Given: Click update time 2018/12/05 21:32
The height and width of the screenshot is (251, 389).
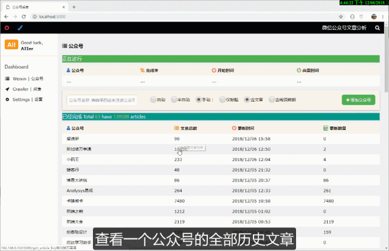Looking at the screenshot, I should 251,170.
